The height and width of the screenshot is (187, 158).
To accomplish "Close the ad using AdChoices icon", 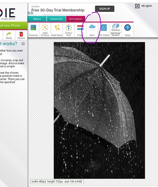I will [x=29, y=13].
